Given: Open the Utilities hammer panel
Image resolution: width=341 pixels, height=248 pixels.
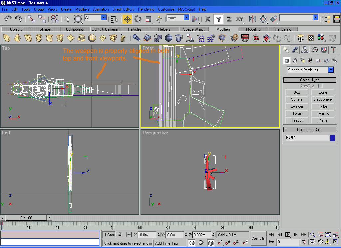Looking at the screenshot, I should pyautogui.click(x=334, y=50).
